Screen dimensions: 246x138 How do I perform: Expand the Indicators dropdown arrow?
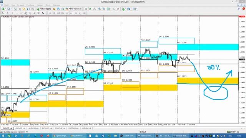[126, 9]
